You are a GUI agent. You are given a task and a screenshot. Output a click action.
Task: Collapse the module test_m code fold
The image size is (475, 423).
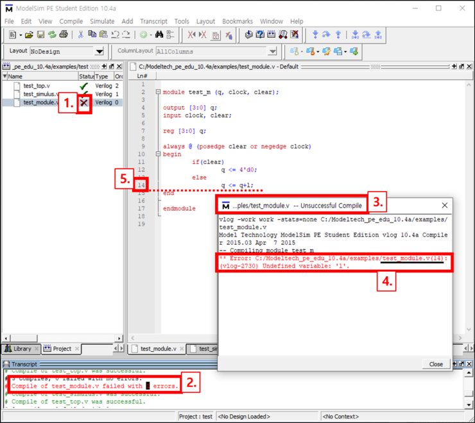(x=158, y=92)
